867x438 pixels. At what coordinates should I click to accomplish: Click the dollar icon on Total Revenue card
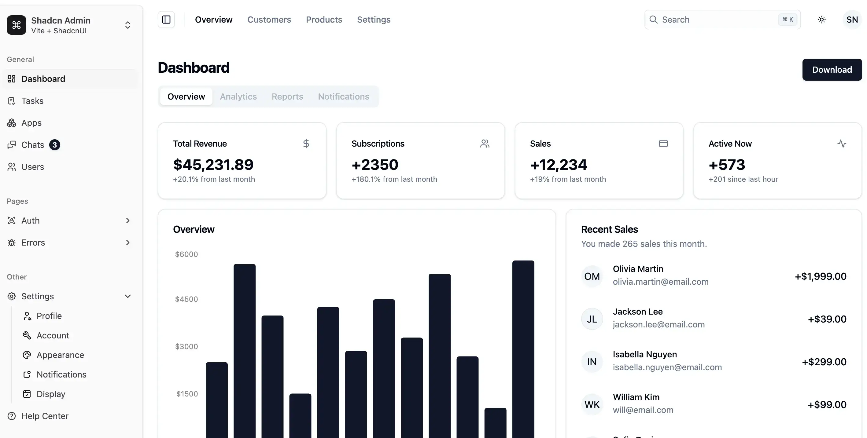coord(306,144)
